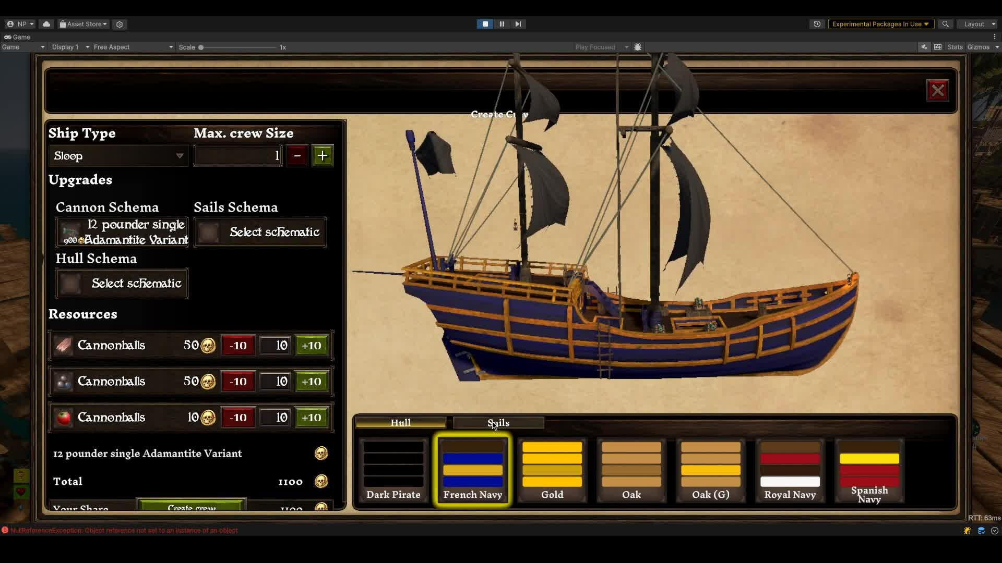
Task: Click the cloud services icon
Action: pos(46,24)
